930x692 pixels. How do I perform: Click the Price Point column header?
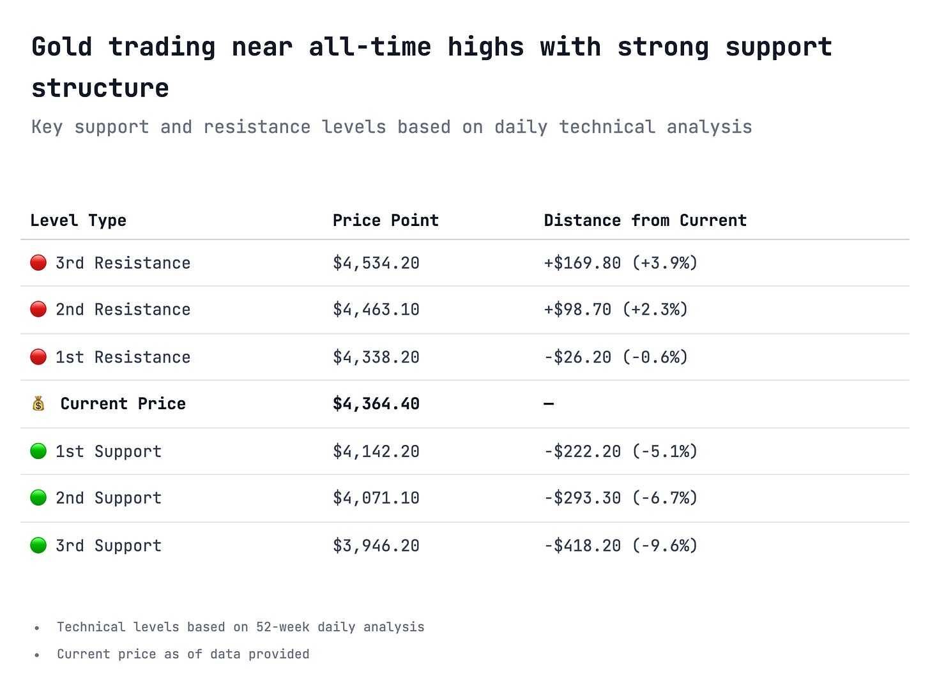[x=386, y=221]
